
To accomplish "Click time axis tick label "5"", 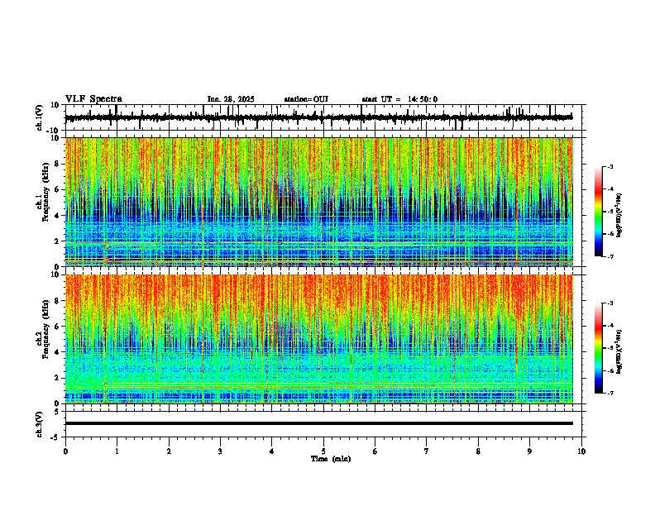I will point(323,451).
